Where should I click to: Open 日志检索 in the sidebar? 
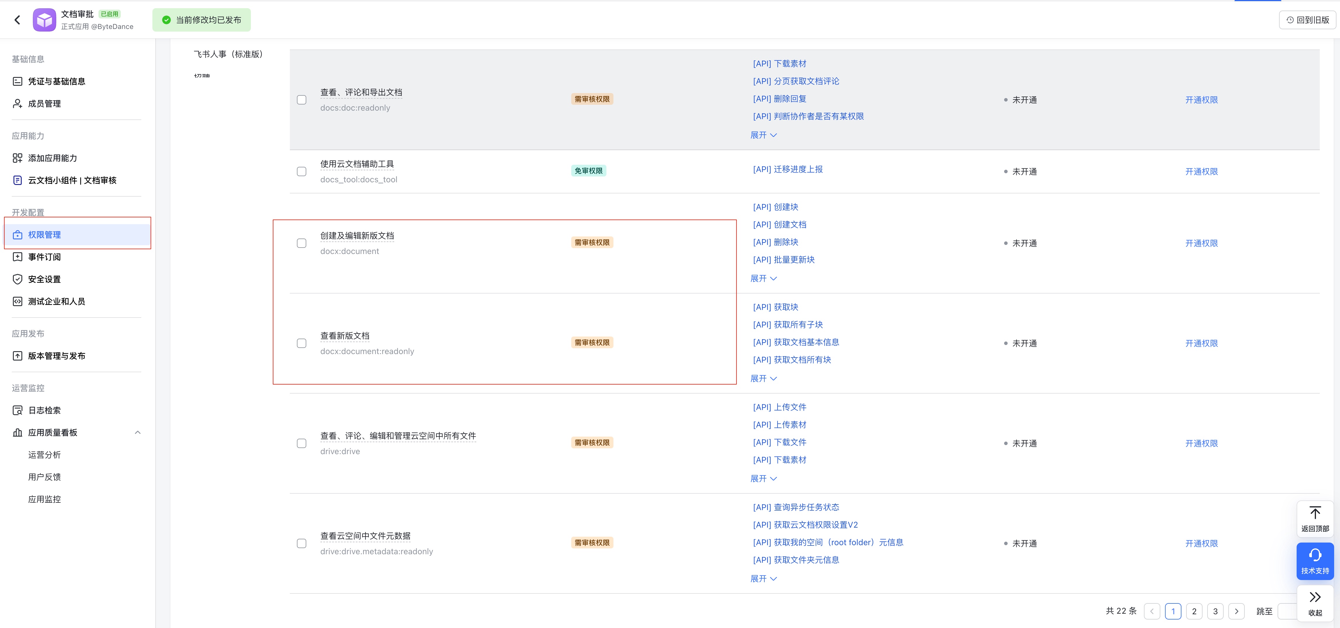[x=44, y=410]
